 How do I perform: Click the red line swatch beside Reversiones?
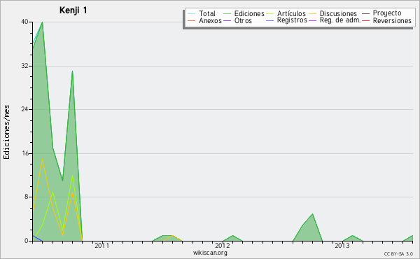(x=365, y=20)
